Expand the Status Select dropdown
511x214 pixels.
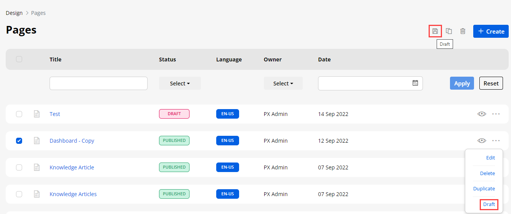pyautogui.click(x=180, y=84)
